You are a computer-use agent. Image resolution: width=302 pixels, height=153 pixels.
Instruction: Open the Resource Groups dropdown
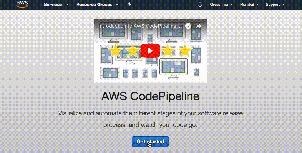point(97,5)
